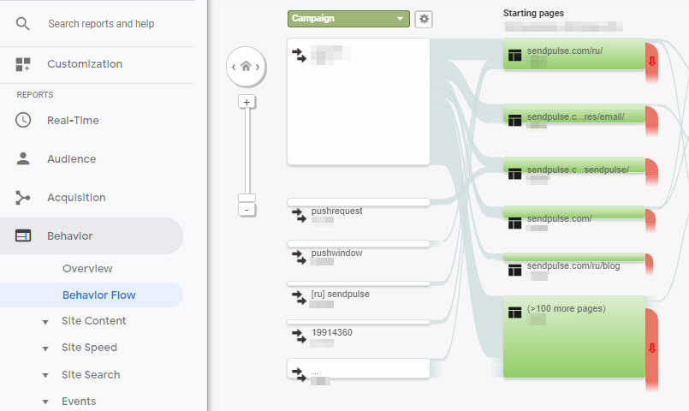Open the Customization section
This screenshot has height=411, width=689.
(x=85, y=64)
